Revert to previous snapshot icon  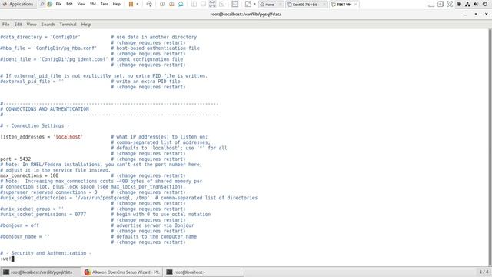coord(171,4)
